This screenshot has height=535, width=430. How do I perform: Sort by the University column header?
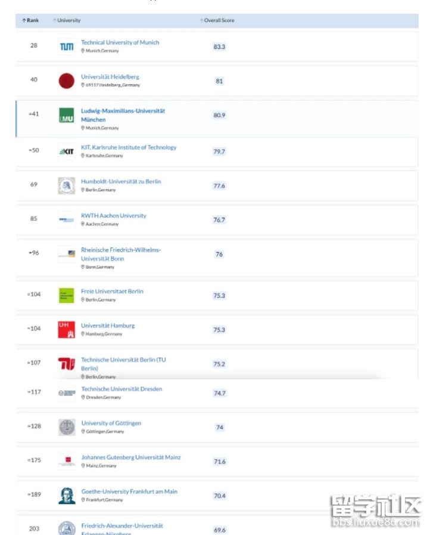click(67, 20)
